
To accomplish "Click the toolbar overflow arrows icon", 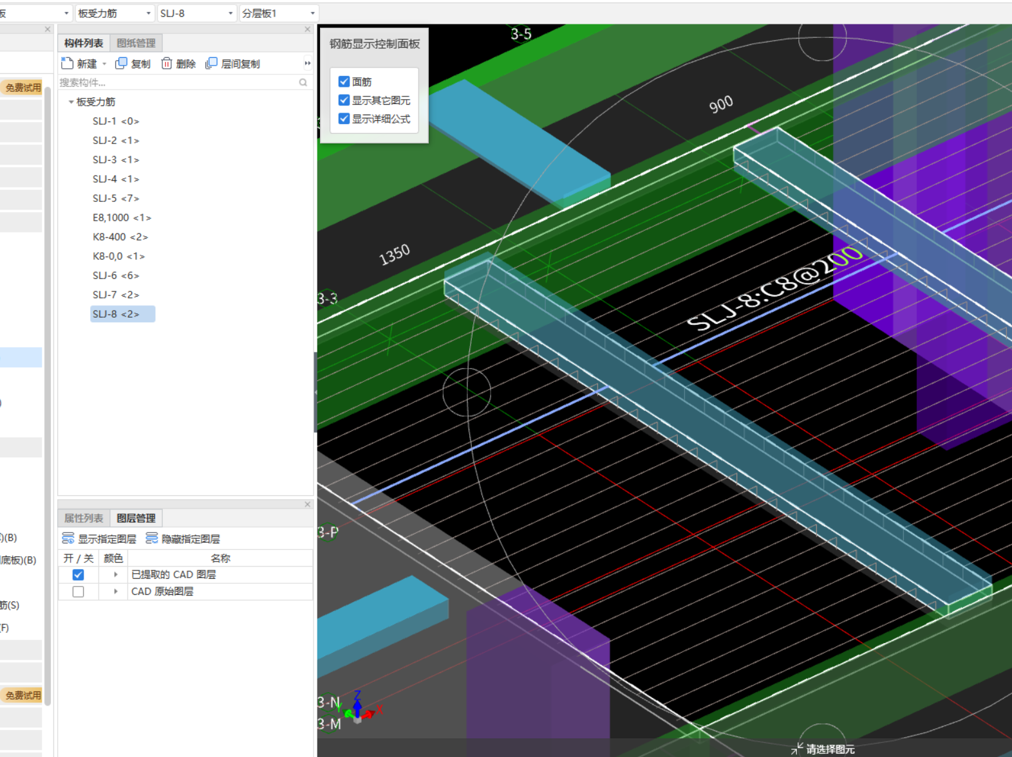I will click(308, 63).
